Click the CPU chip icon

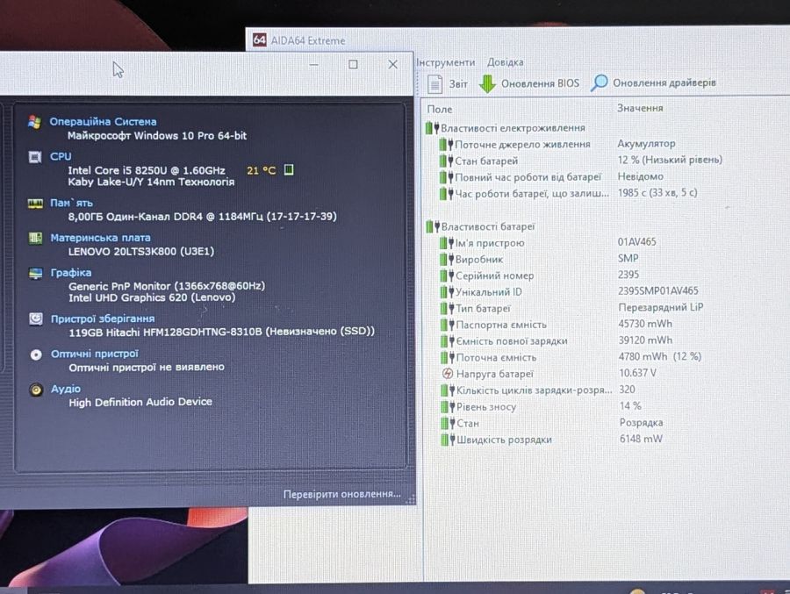tap(34, 157)
